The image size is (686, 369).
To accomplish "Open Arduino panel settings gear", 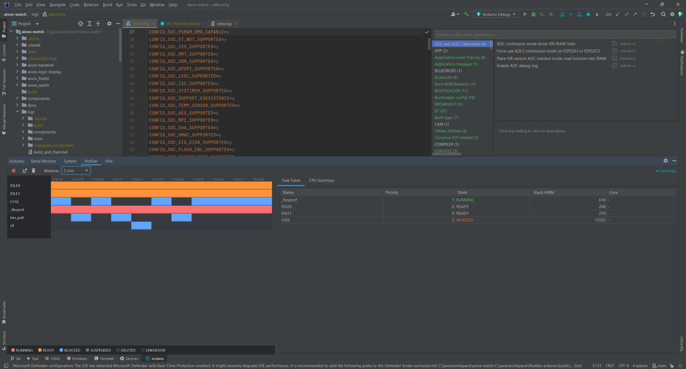I will pos(665,161).
